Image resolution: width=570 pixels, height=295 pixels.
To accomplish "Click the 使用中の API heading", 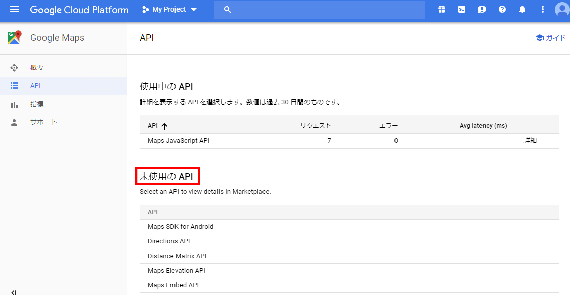I will (166, 86).
